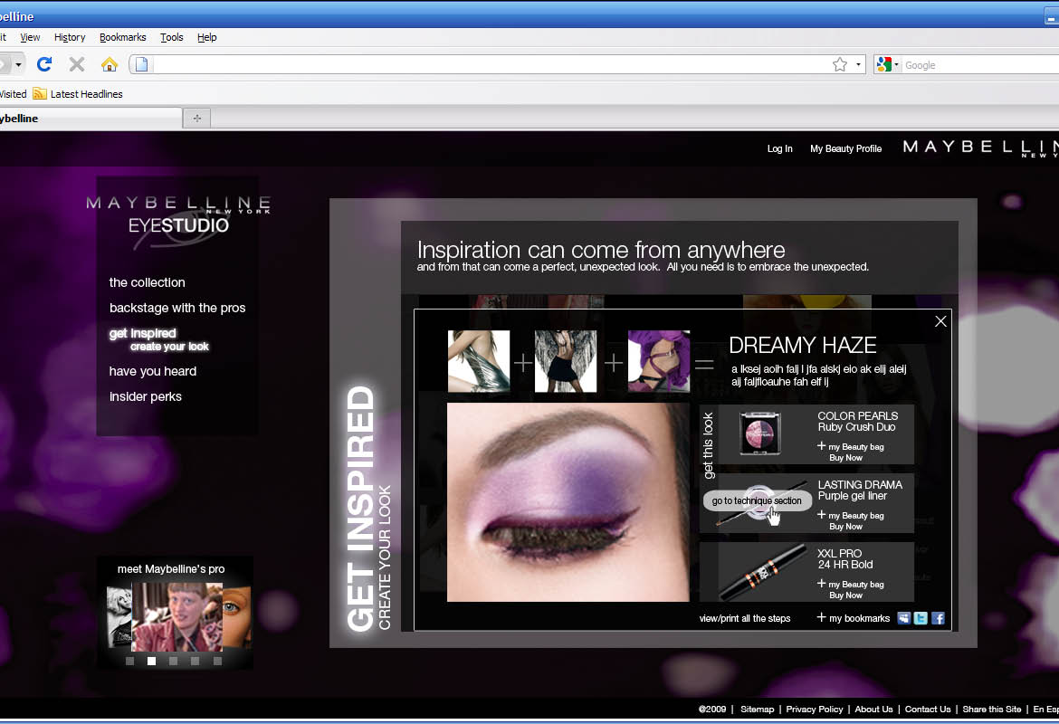
Task: Click the browser home icon
Action: click(x=110, y=64)
